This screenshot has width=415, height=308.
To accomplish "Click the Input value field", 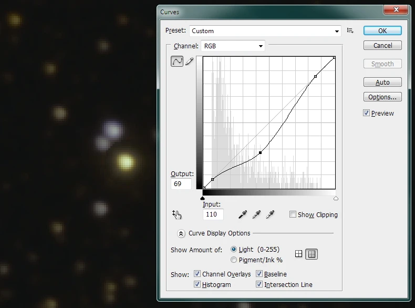I will (x=213, y=214).
